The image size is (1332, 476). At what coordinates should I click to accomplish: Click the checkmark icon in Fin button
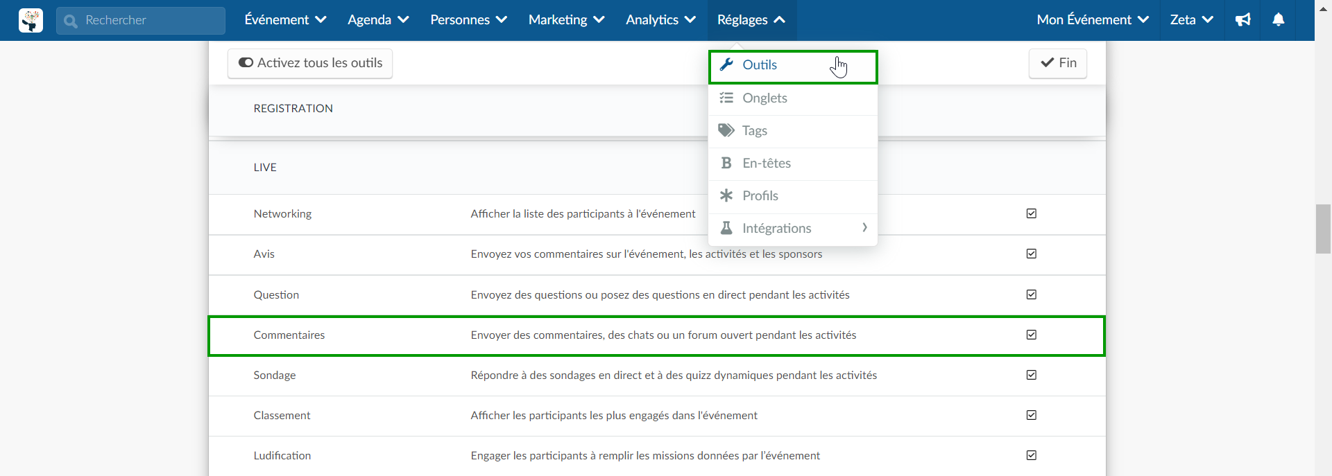point(1048,63)
